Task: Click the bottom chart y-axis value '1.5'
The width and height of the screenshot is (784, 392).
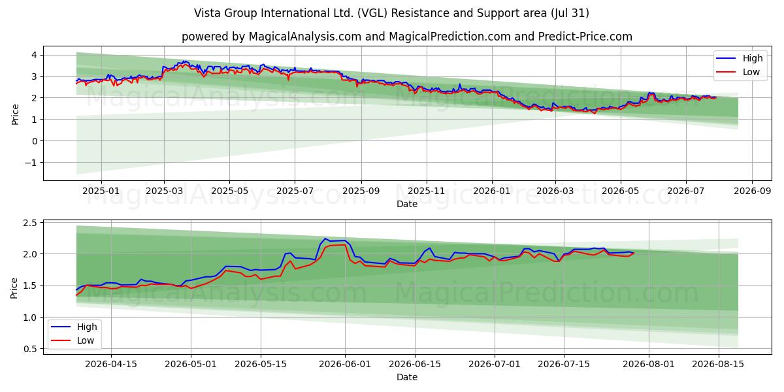Action: (x=31, y=286)
